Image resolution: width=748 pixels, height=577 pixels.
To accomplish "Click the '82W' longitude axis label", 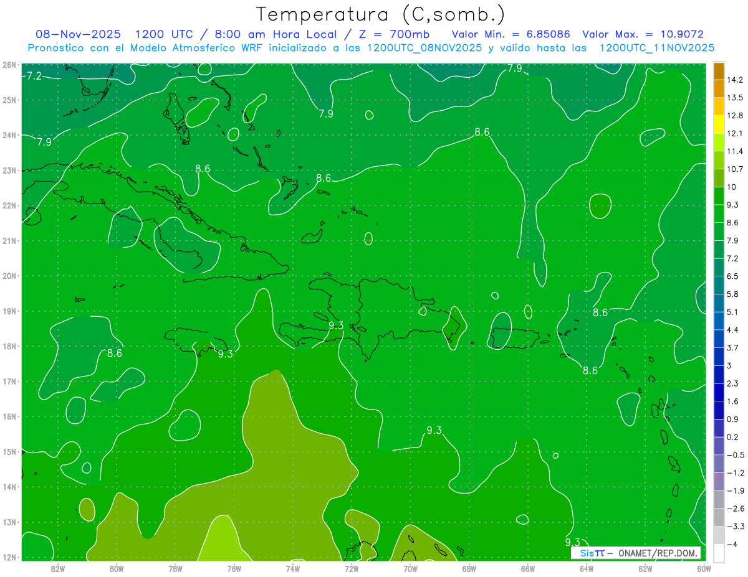I will 58,569.
